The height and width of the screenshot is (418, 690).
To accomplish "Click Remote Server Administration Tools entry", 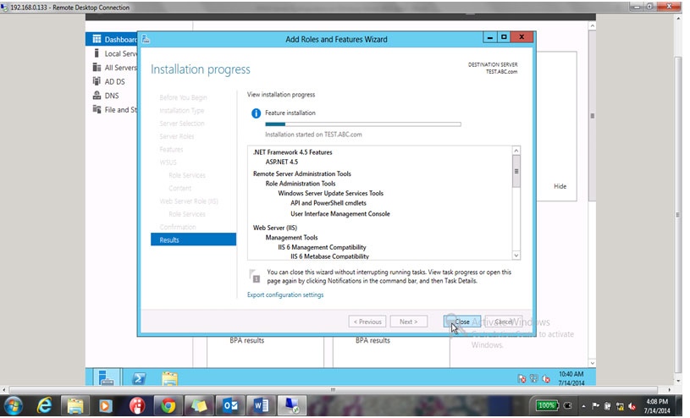I will click(x=302, y=173).
